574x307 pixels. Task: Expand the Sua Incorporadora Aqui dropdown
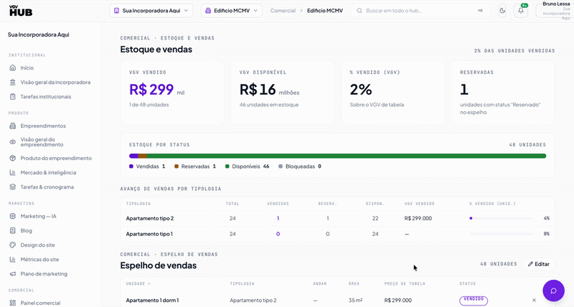pyautogui.click(x=151, y=11)
